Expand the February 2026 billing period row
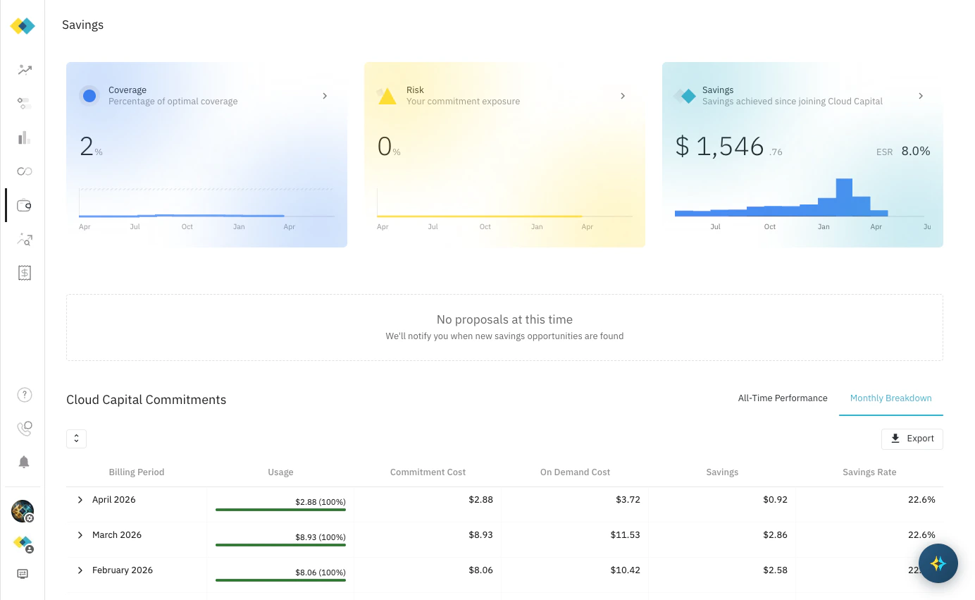The image size is (975, 600). coord(80,570)
